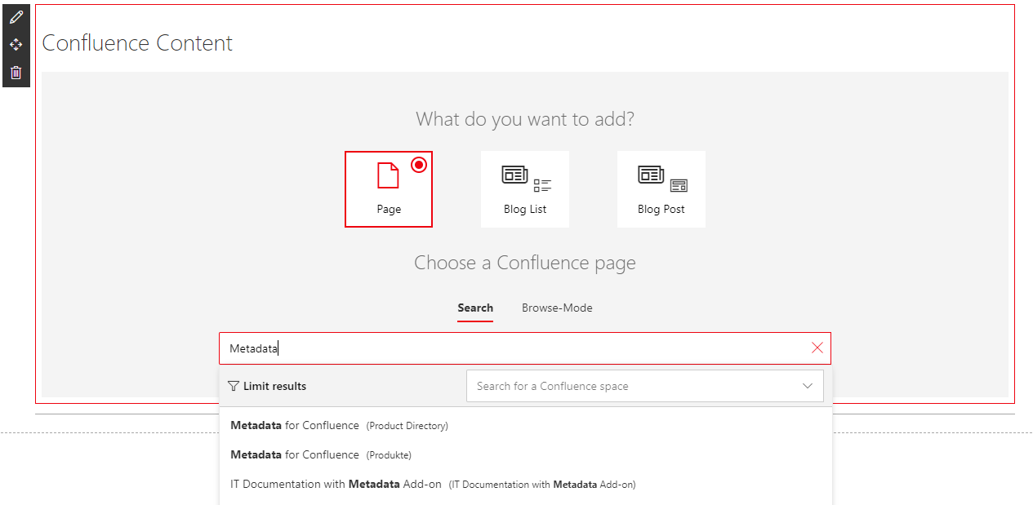Image resolution: width=1033 pixels, height=505 pixels.
Task: Delete the web part via trash icon
Action: click(x=16, y=72)
